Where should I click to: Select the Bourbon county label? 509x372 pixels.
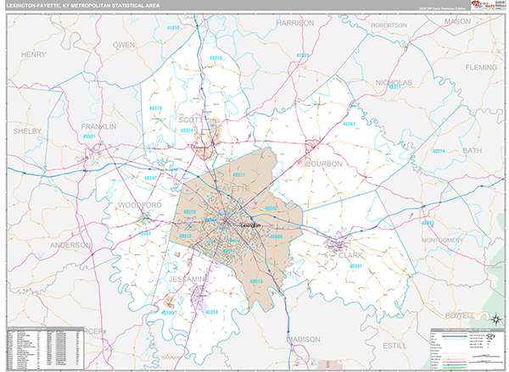(322, 163)
